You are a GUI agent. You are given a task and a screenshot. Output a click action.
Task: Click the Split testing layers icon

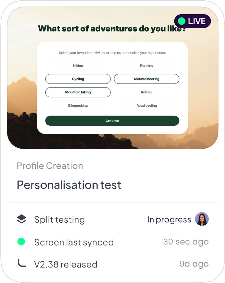21,219
